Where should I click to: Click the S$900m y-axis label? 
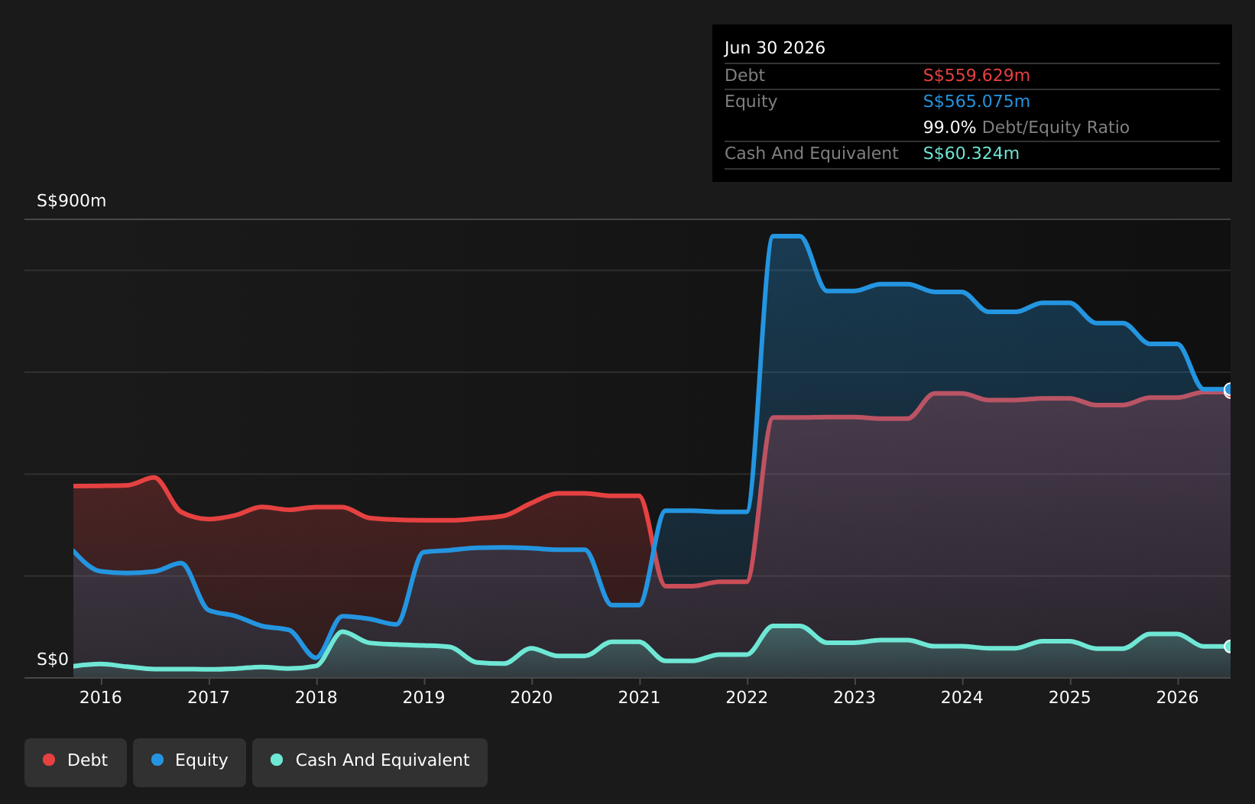[x=72, y=201]
